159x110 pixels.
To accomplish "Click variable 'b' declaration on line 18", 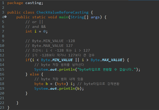I will [47, 84].
